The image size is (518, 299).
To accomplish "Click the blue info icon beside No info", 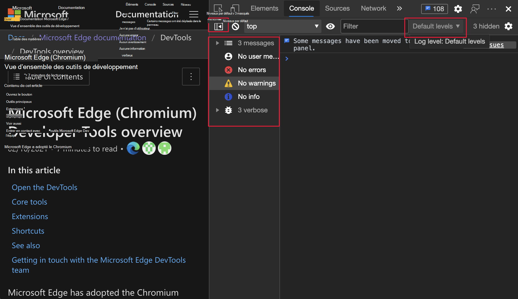I will tap(228, 97).
